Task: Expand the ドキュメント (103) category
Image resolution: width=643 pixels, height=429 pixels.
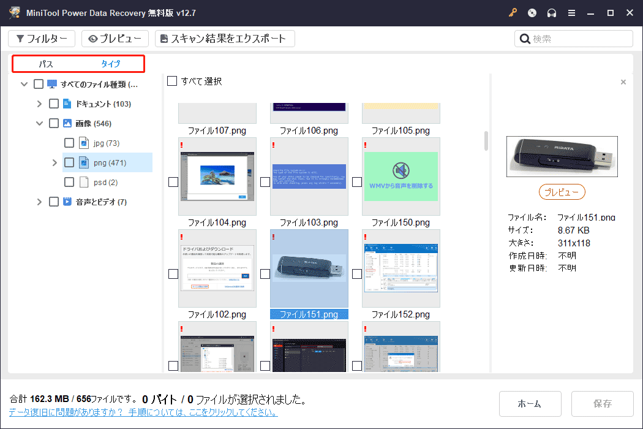Action: (x=39, y=104)
